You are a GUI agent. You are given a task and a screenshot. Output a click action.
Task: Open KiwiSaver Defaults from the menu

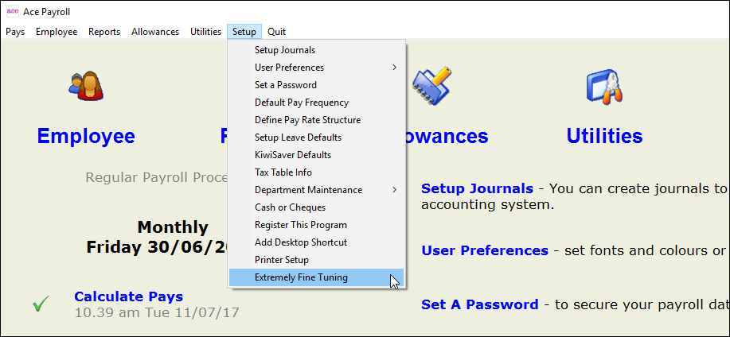point(292,155)
